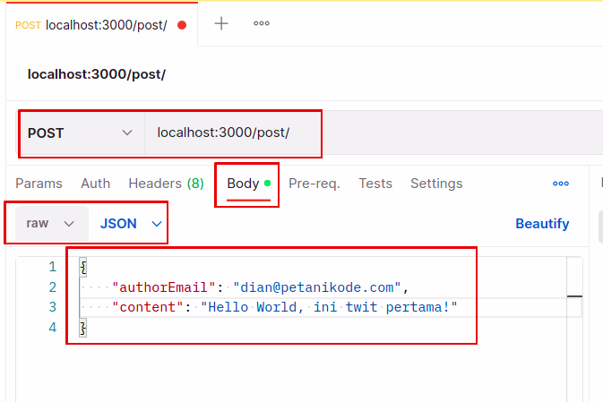
Task: Switch to the Body tab
Action: [244, 184]
